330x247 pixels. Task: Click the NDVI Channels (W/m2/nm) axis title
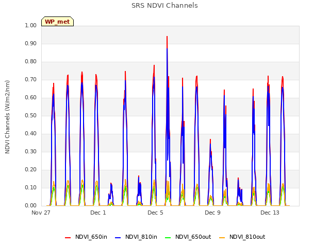(7, 117)
